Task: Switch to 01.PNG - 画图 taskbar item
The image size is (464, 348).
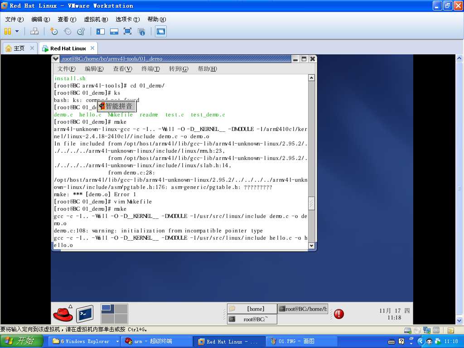Action: (x=301, y=342)
